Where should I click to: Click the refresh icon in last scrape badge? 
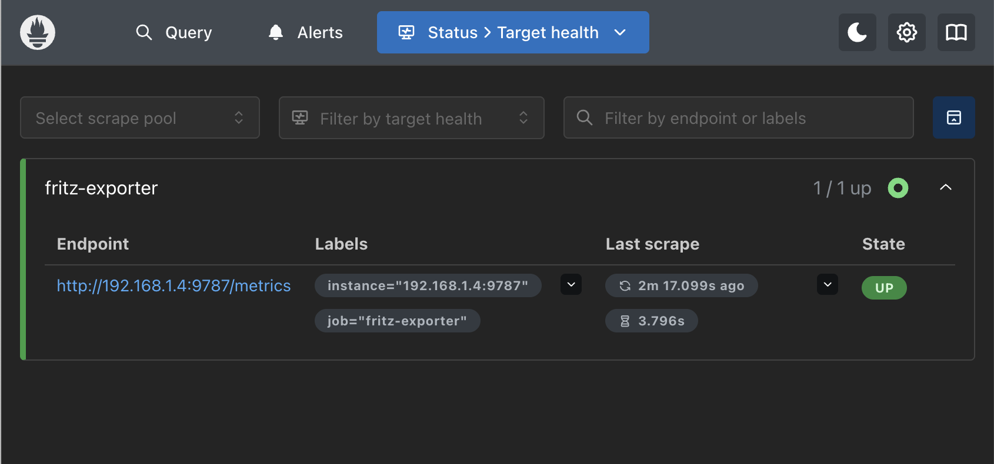point(625,286)
